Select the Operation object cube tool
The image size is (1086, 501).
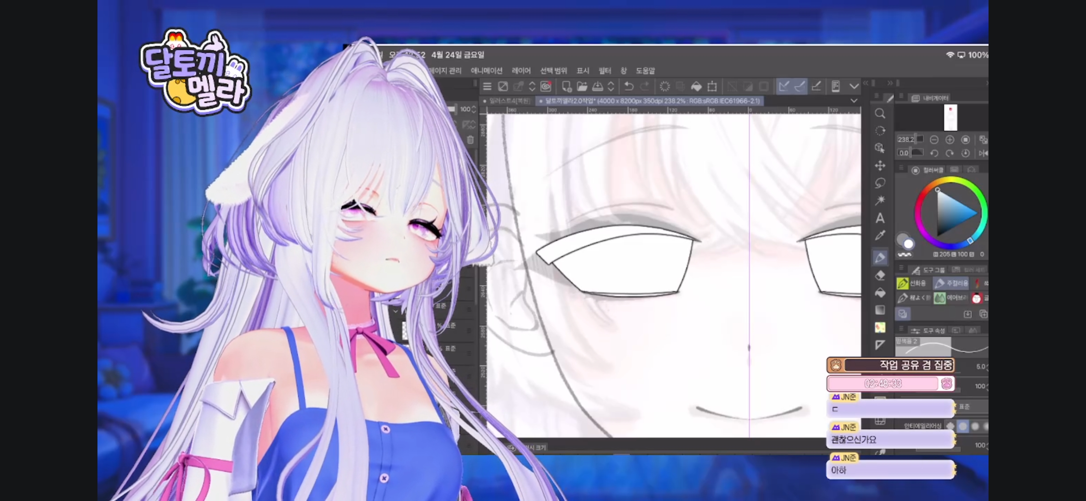(880, 148)
